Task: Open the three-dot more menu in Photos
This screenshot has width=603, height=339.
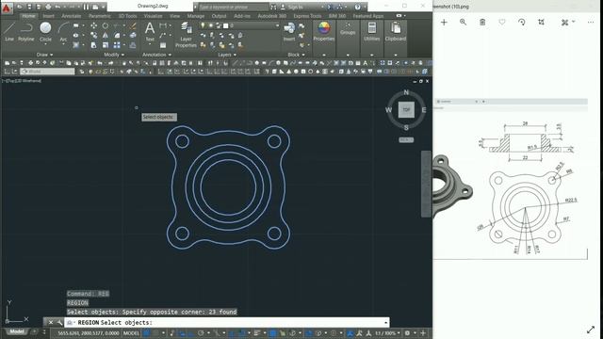Action: coord(591,23)
